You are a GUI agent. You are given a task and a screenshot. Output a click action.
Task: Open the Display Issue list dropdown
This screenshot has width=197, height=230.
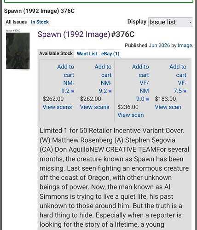click(x=170, y=22)
